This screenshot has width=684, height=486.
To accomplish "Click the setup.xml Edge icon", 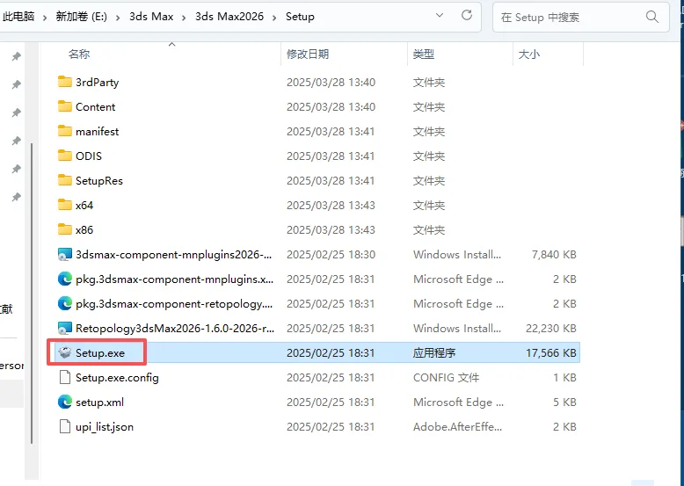I will [x=64, y=402].
